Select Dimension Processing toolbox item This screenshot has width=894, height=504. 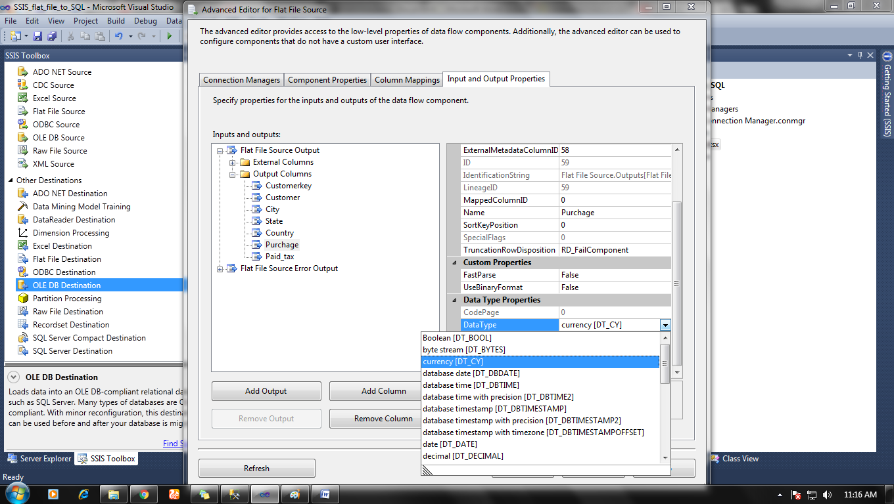(x=71, y=233)
